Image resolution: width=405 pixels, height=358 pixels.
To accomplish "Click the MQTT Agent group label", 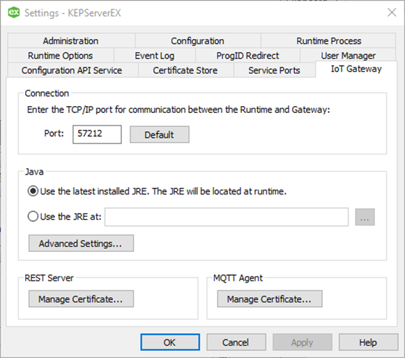I will click(x=238, y=278).
